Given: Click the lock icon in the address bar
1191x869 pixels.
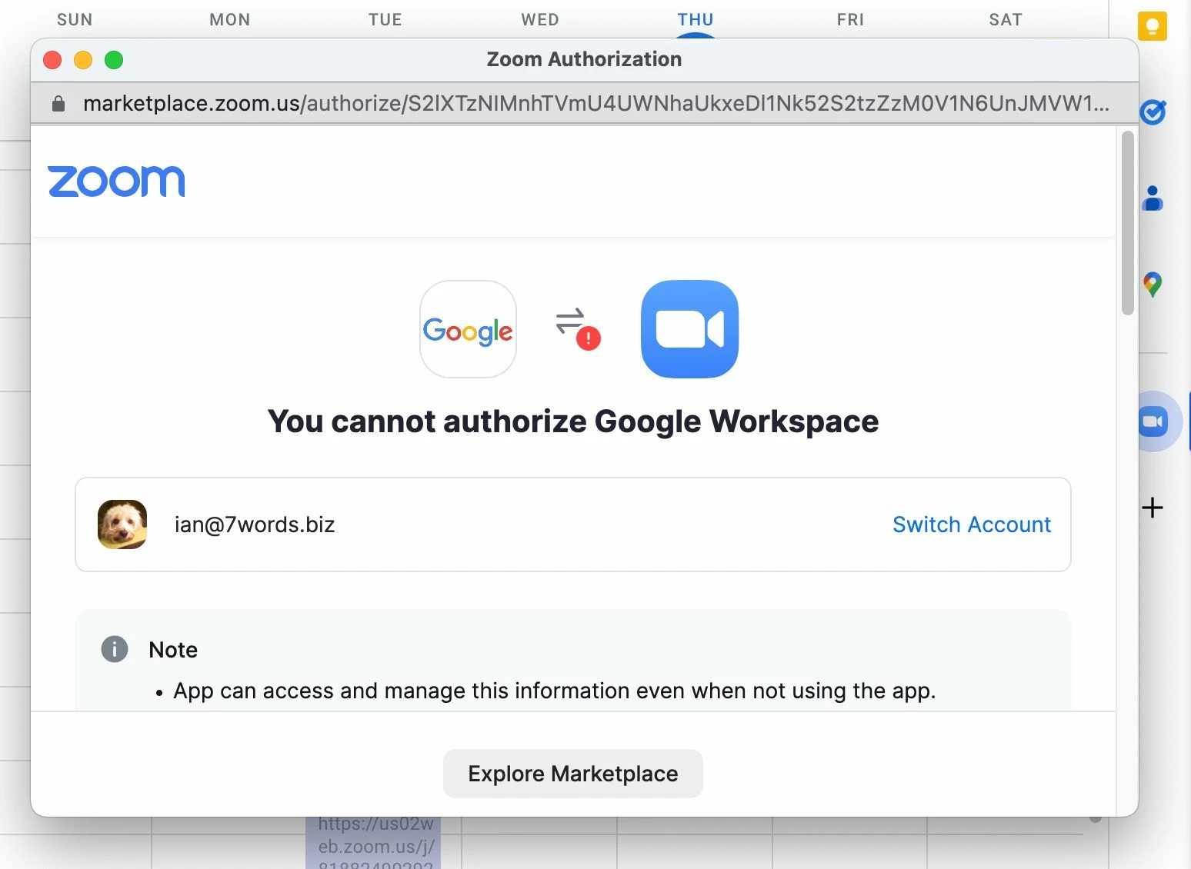Looking at the screenshot, I should point(58,103).
